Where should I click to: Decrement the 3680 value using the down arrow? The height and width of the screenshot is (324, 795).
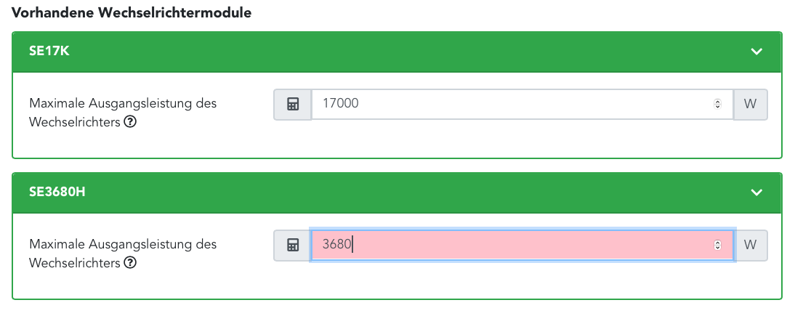(x=718, y=248)
